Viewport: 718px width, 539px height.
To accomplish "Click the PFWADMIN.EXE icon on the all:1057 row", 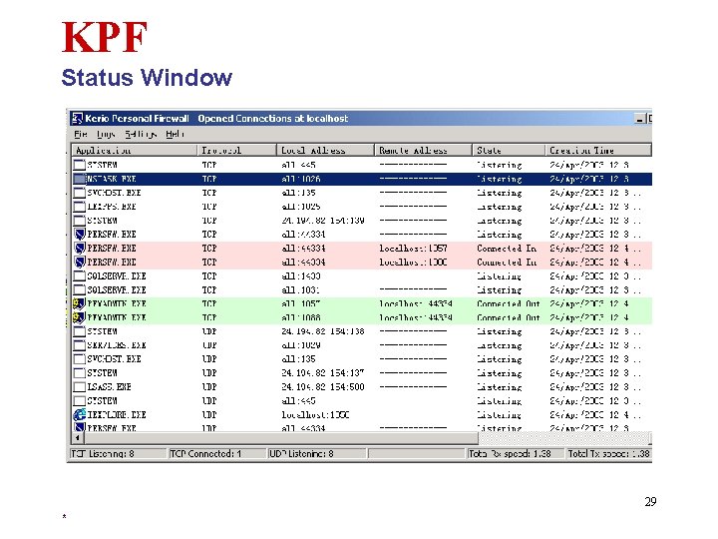I will 79,303.
